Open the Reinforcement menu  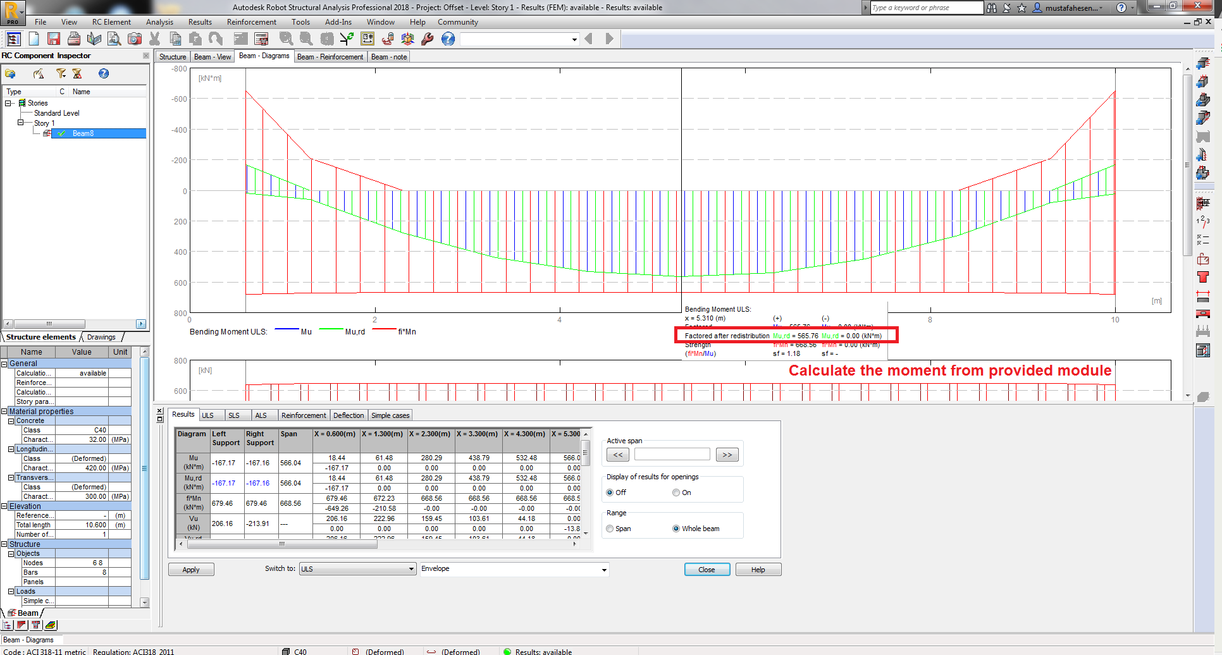click(252, 22)
